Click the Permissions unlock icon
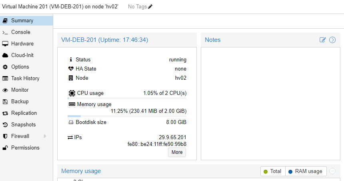Image resolution: width=344 pixels, height=181 pixels. tap(5, 148)
